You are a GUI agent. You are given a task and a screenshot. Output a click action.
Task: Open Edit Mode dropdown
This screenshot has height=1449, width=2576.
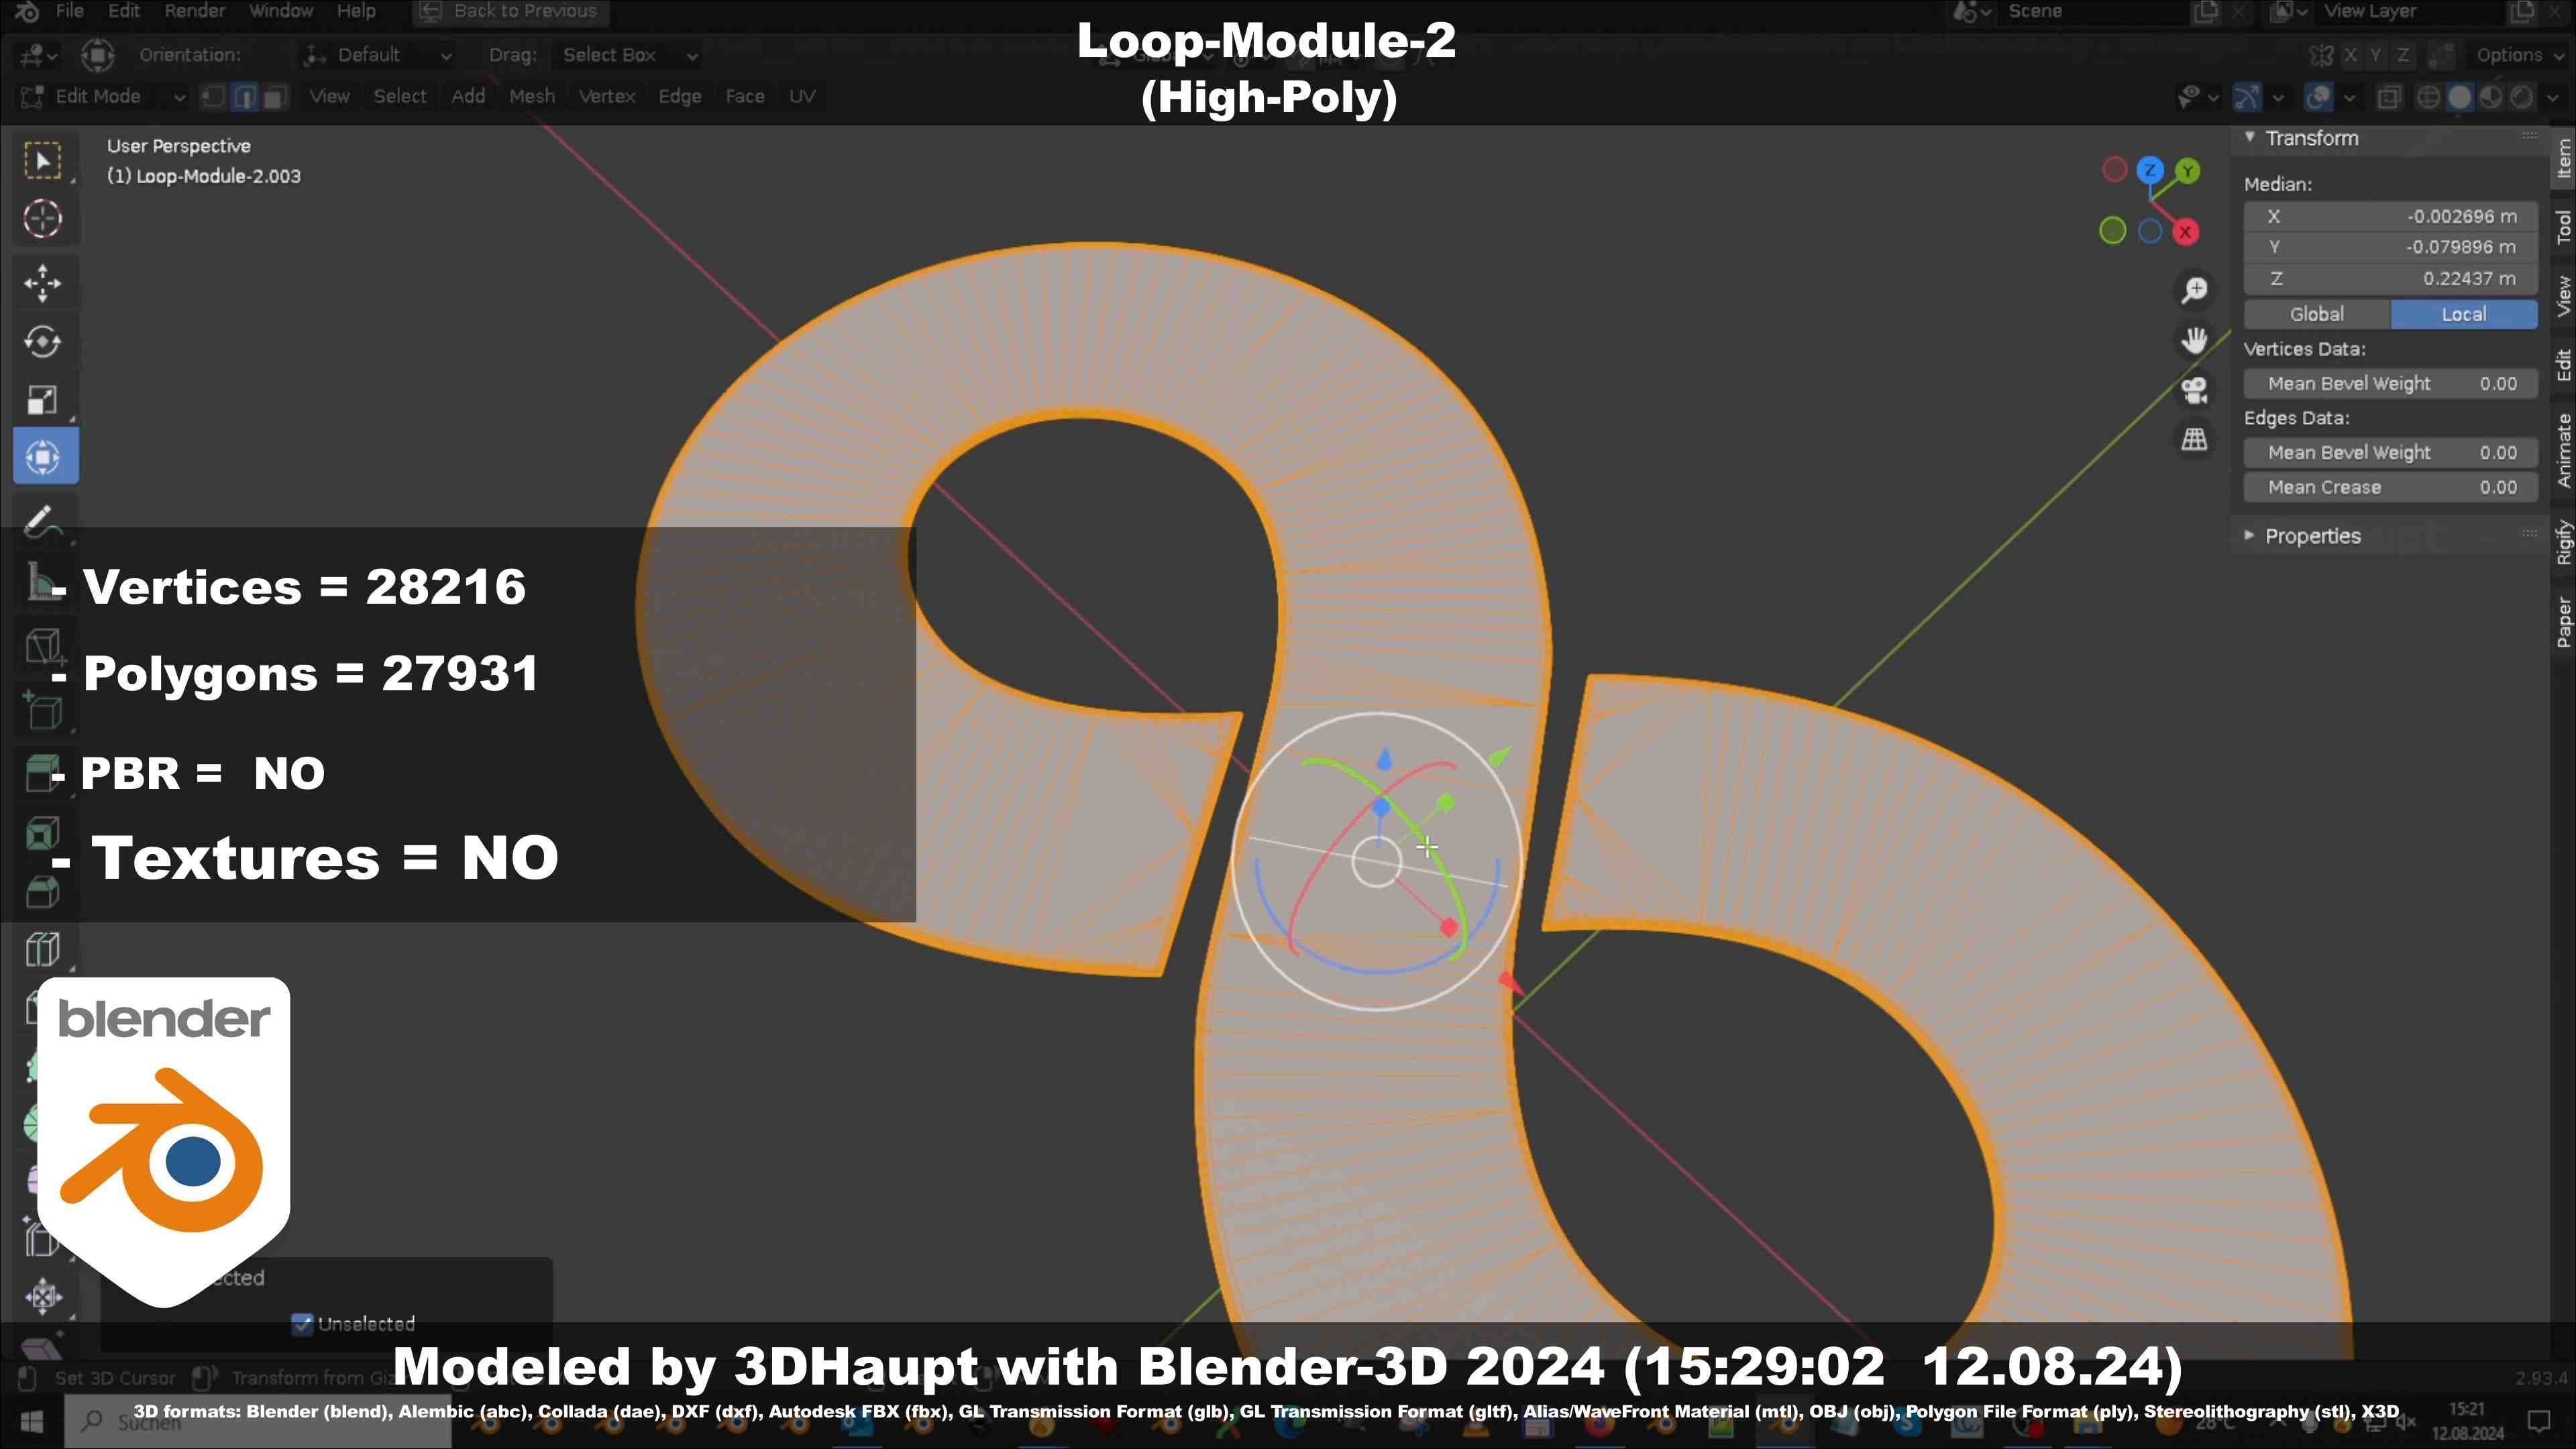click(103, 97)
